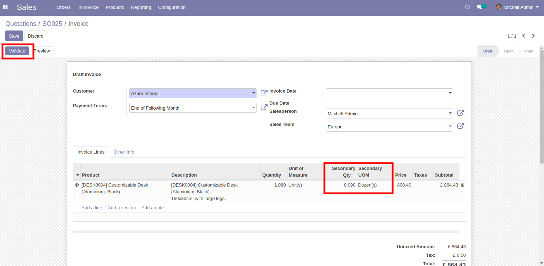Click the Preview button
This screenshot has width=544, height=266.
42,51
